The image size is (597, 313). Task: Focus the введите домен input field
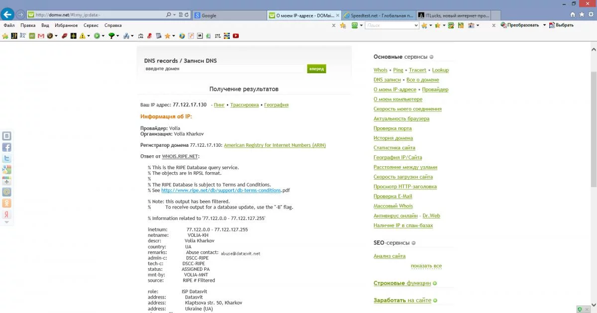(x=223, y=69)
